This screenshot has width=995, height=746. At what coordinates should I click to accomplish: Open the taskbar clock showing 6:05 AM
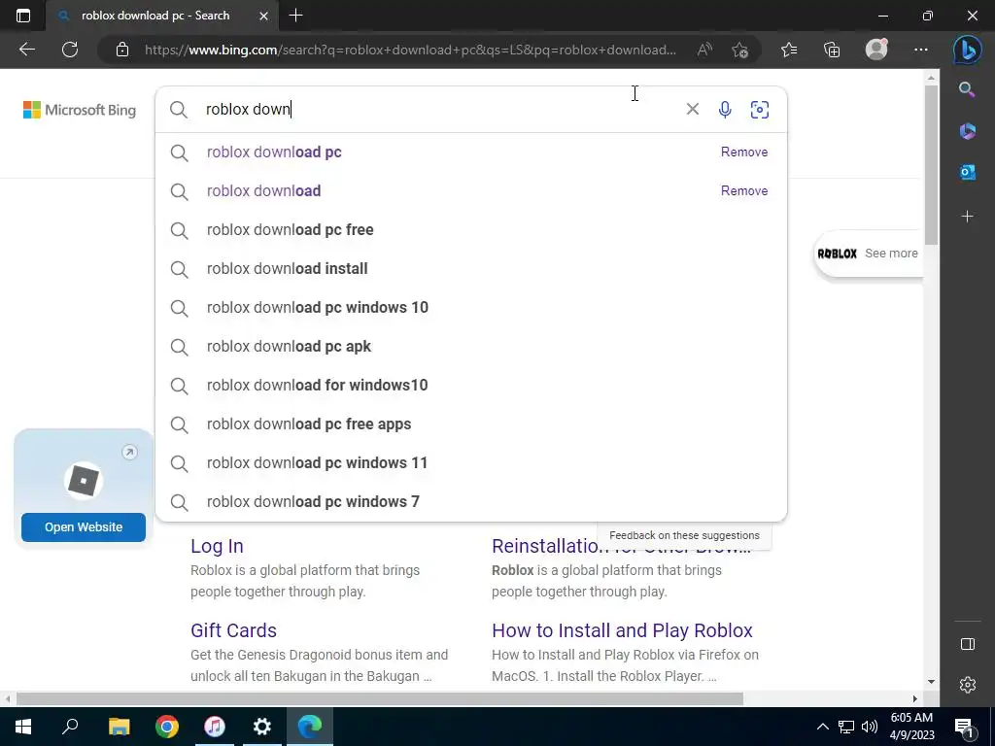coord(911,727)
